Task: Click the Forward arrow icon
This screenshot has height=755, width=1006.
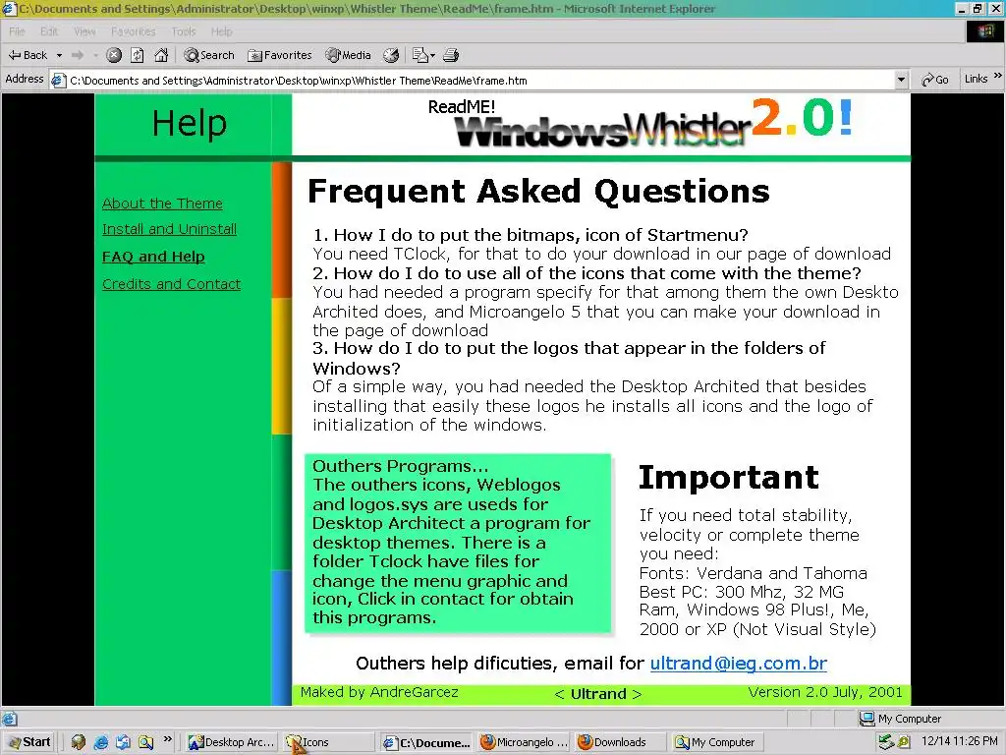Action: click(78, 55)
